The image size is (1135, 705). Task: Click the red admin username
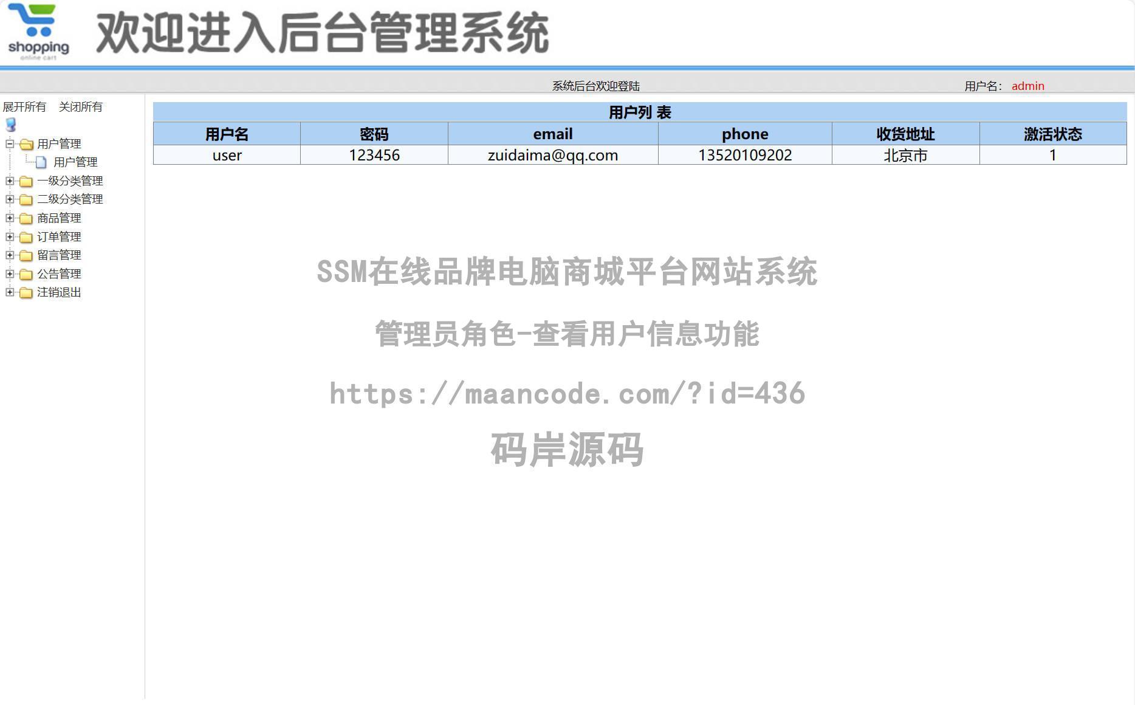point(1028,86)
